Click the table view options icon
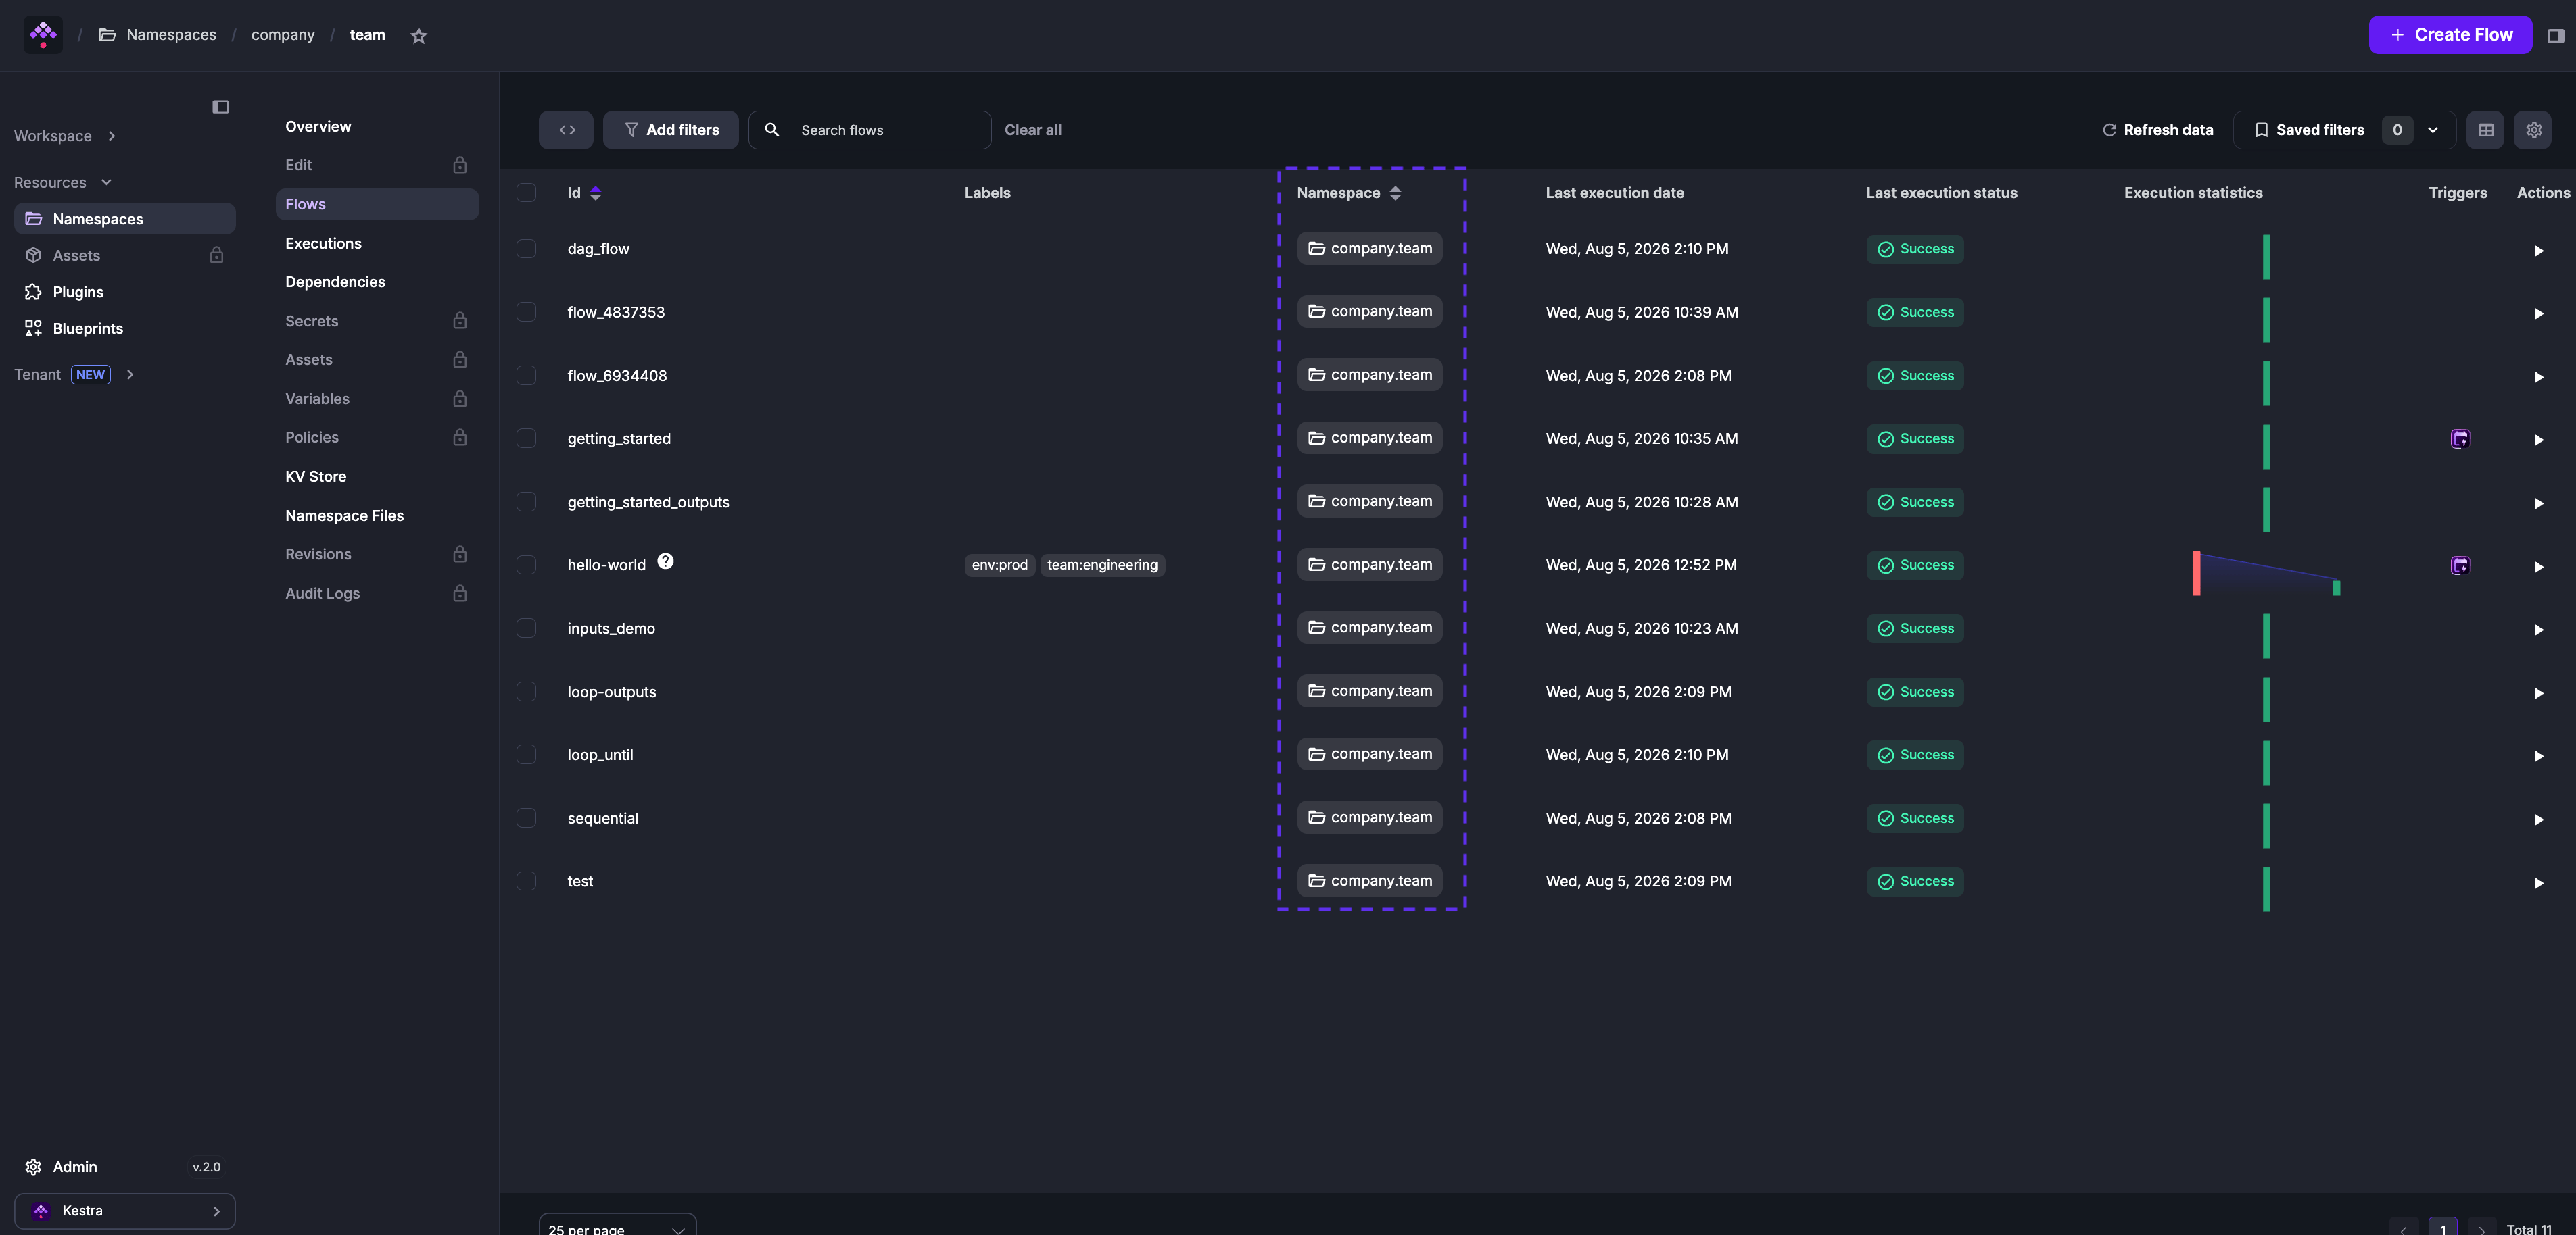The height and width of the screenshot is (1235, 2576). (2485, 130)
